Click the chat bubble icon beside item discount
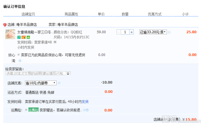The image size is (201, 123). 169,32
